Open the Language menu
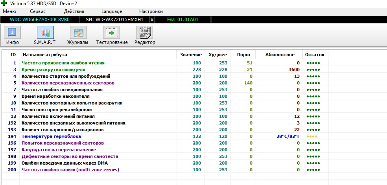The width and height of the screenshot is (387, 185). point(112,11)
